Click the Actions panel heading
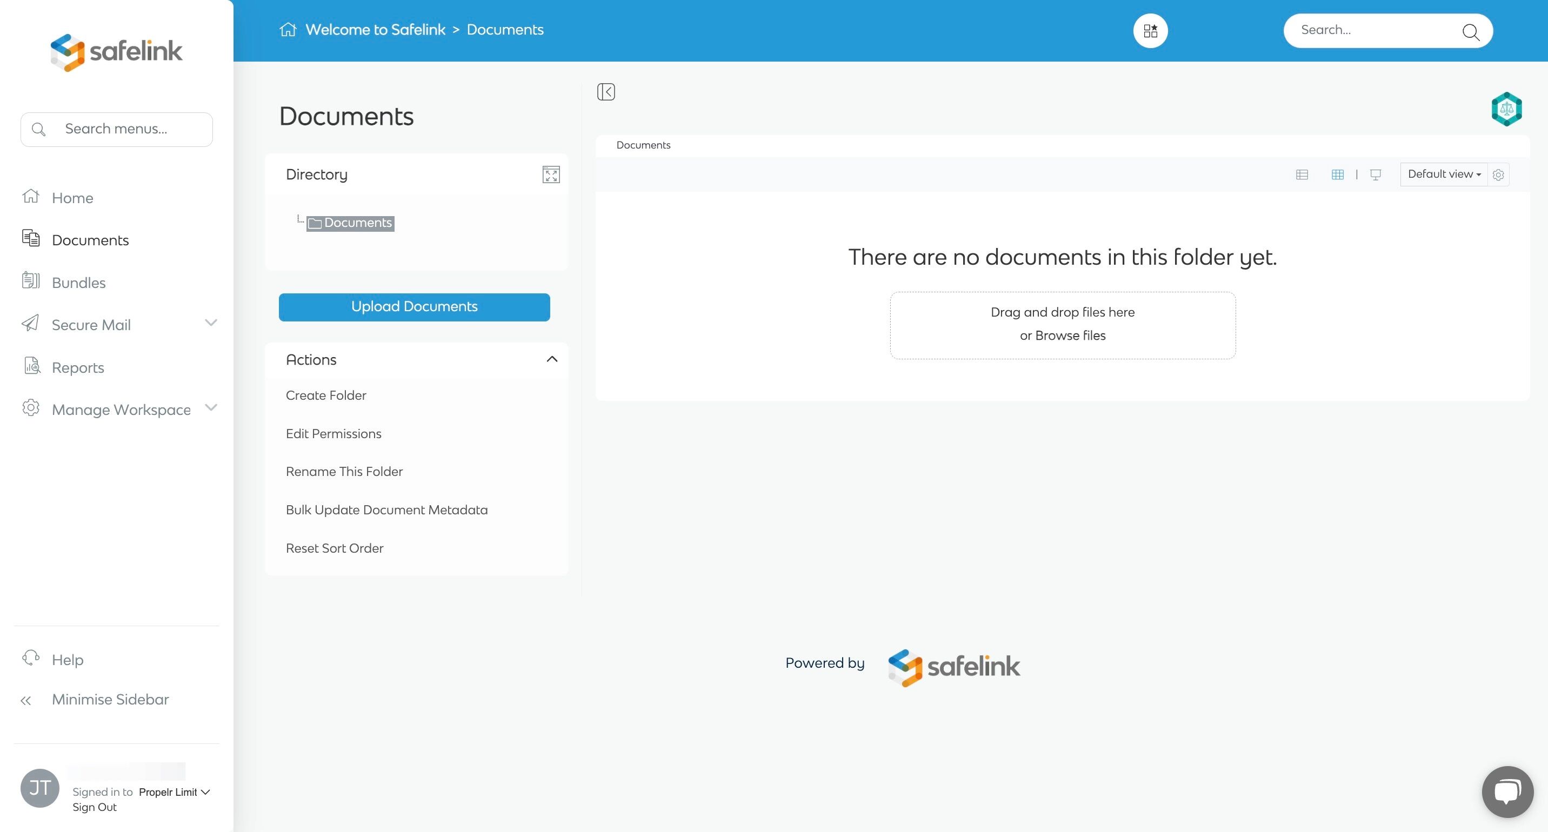Viewport: 1548px width, 832px height. click(x=311, y=360)
